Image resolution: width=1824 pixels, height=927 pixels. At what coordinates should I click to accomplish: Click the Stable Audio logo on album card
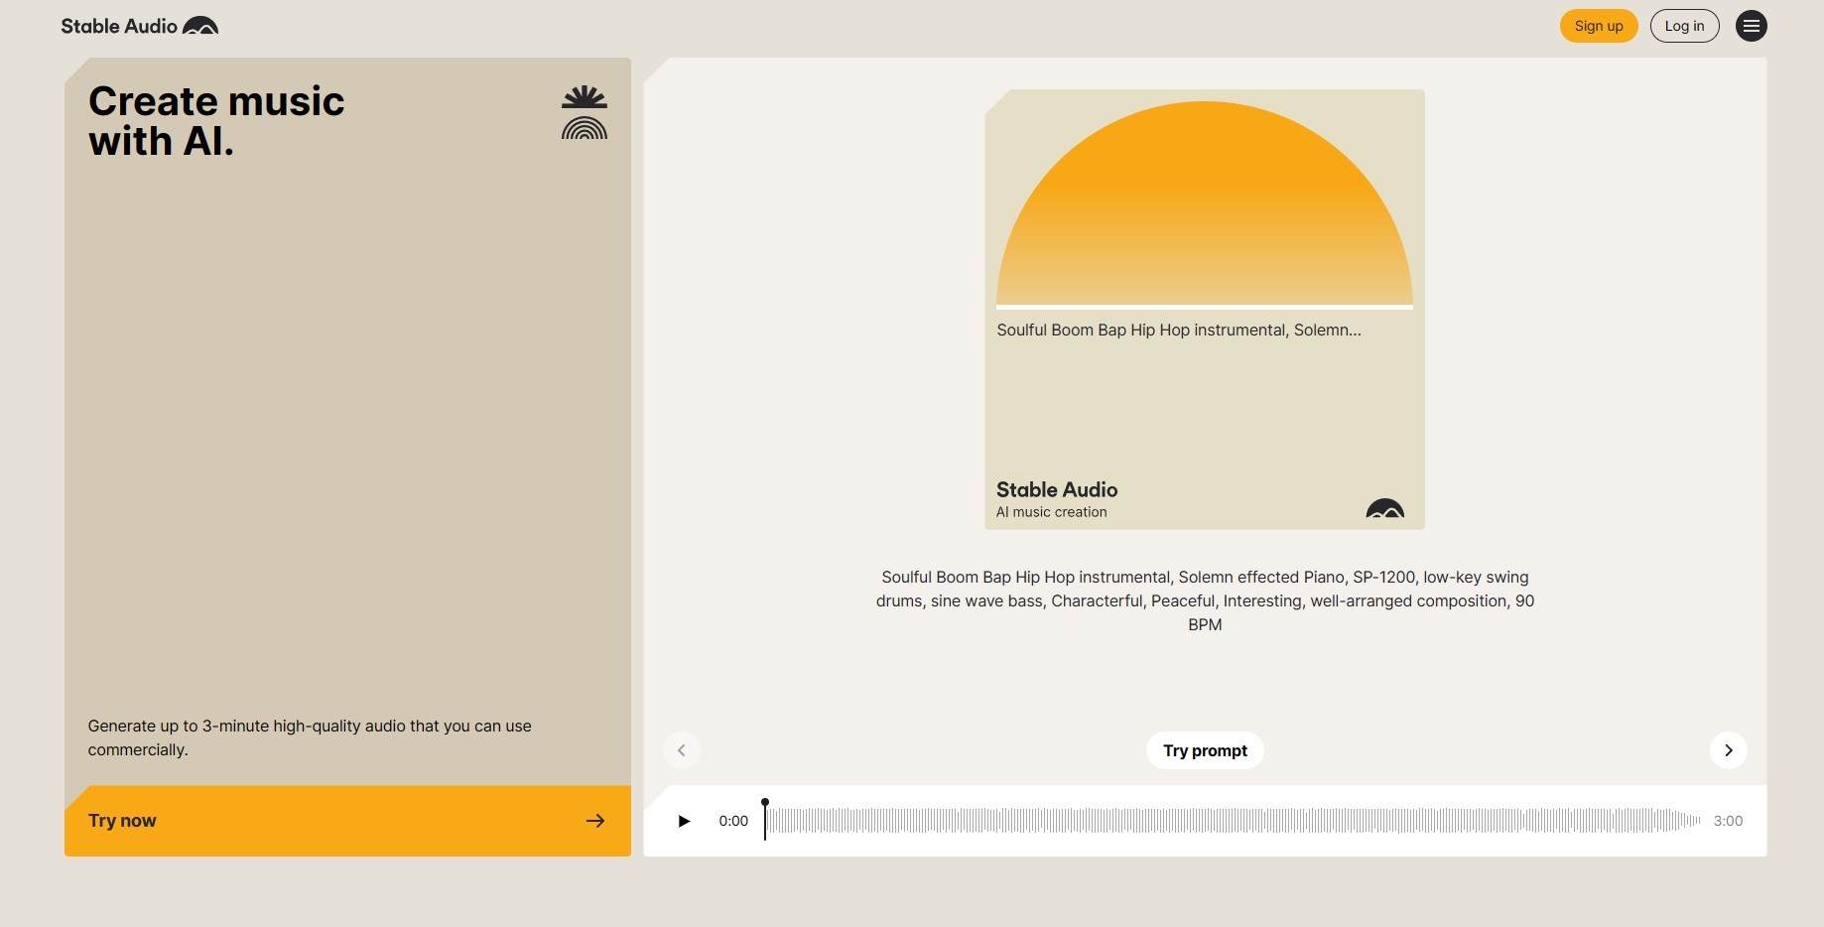point(1384,508)
